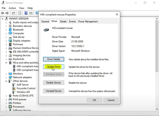Click the Back arrow in Device Manager toolbar
This screenshot has height=116, width=159.
[x=3, y=13]
